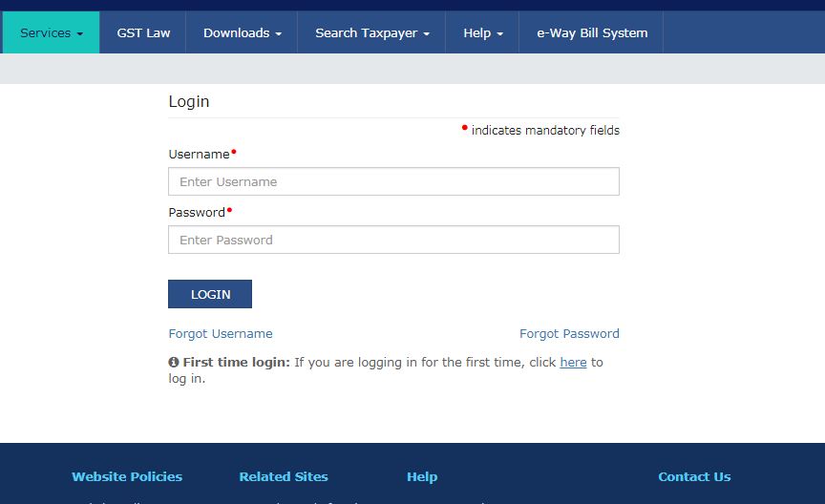Open the Services dropdown menu
Image resolution: width=825 pixels, height=504 pixels.
(x=52, y=32)
